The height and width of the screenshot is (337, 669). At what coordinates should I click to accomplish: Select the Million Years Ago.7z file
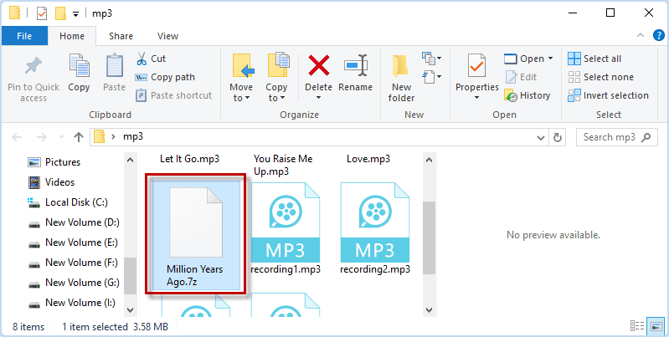196,233
